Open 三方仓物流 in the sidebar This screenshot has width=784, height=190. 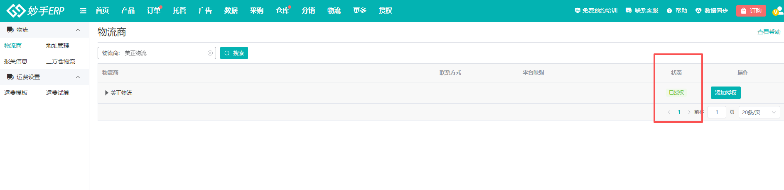coord(61,61)
